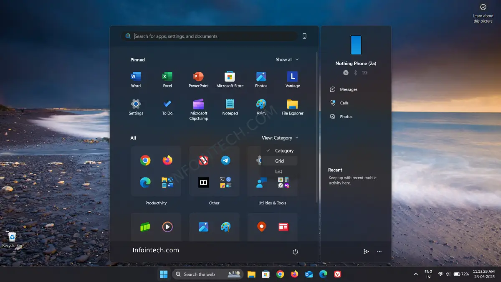Click taskbar Search the web box
501x282 pixels.
pos(208,274)
